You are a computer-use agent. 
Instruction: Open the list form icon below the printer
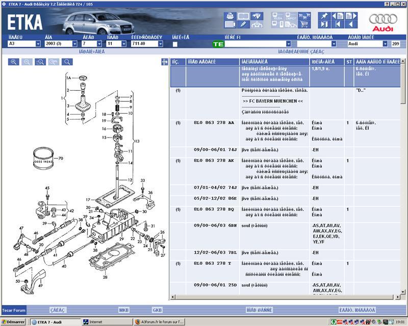coord(230,24)
